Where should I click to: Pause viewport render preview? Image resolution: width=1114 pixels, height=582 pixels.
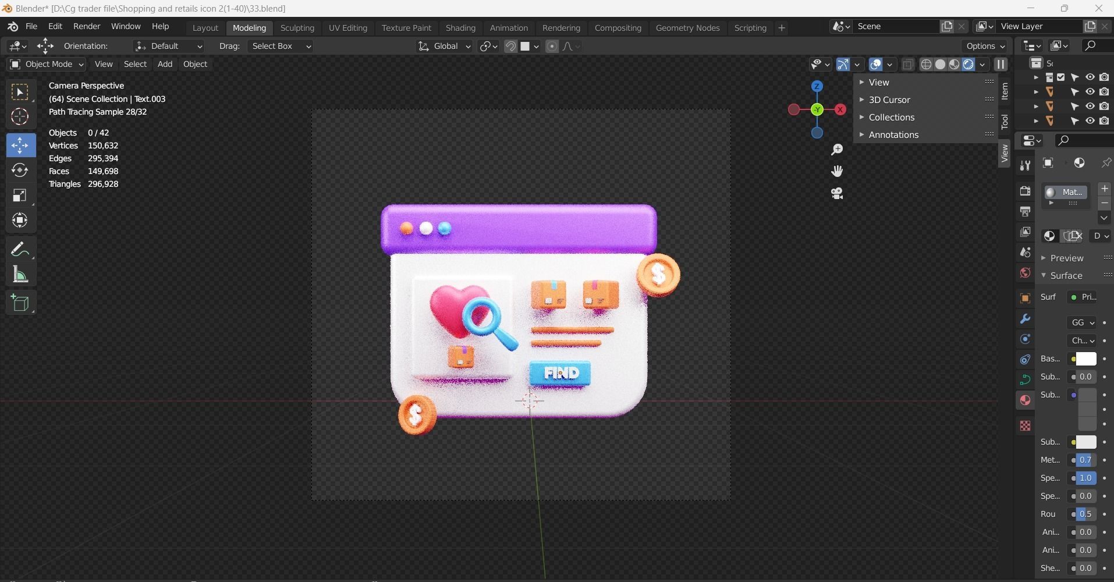1001,64
